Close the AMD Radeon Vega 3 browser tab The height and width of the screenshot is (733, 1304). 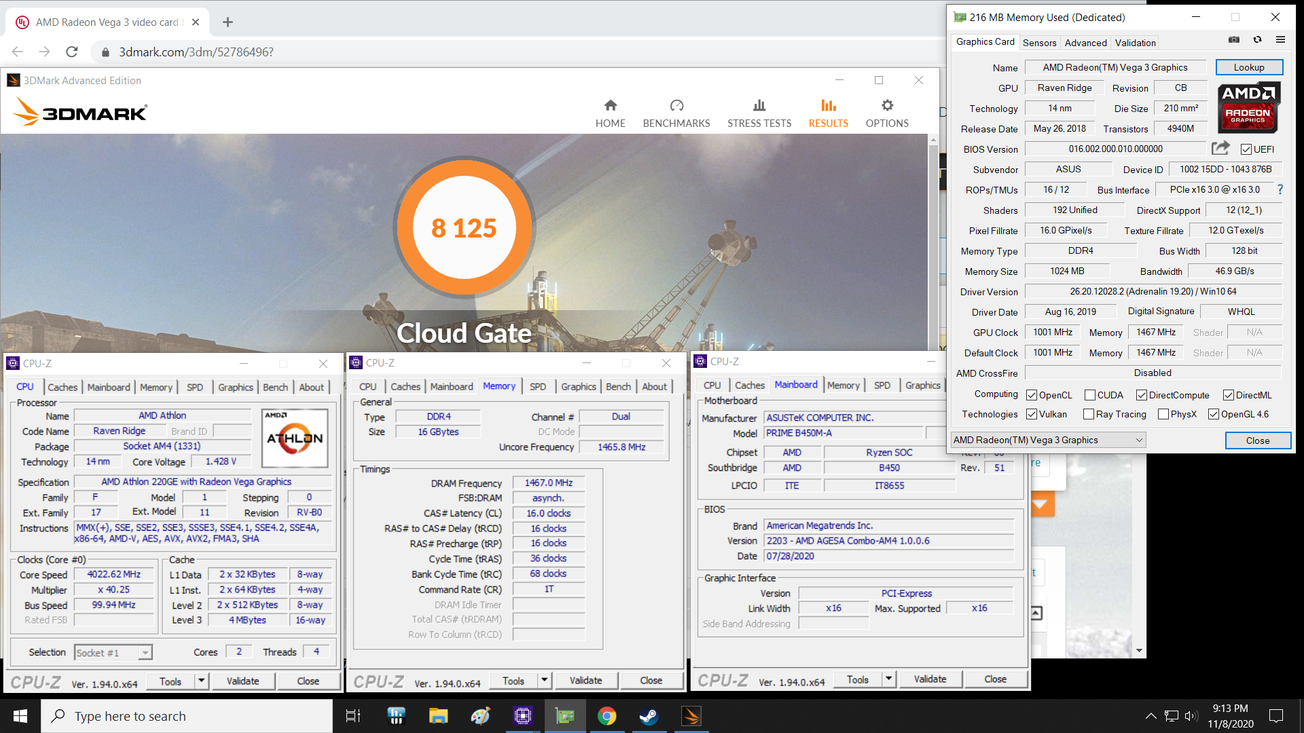pos(196,22)
